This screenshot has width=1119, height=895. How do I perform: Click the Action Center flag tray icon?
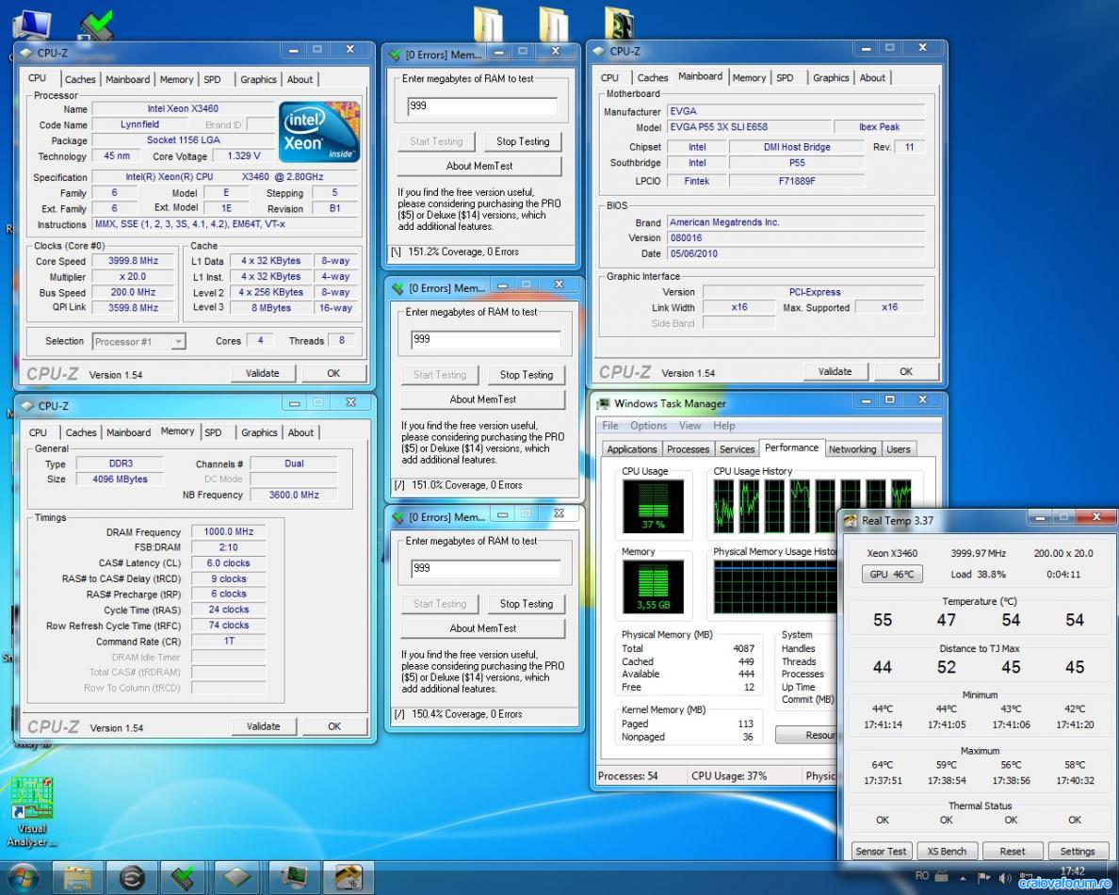click(x=983, y=877)
